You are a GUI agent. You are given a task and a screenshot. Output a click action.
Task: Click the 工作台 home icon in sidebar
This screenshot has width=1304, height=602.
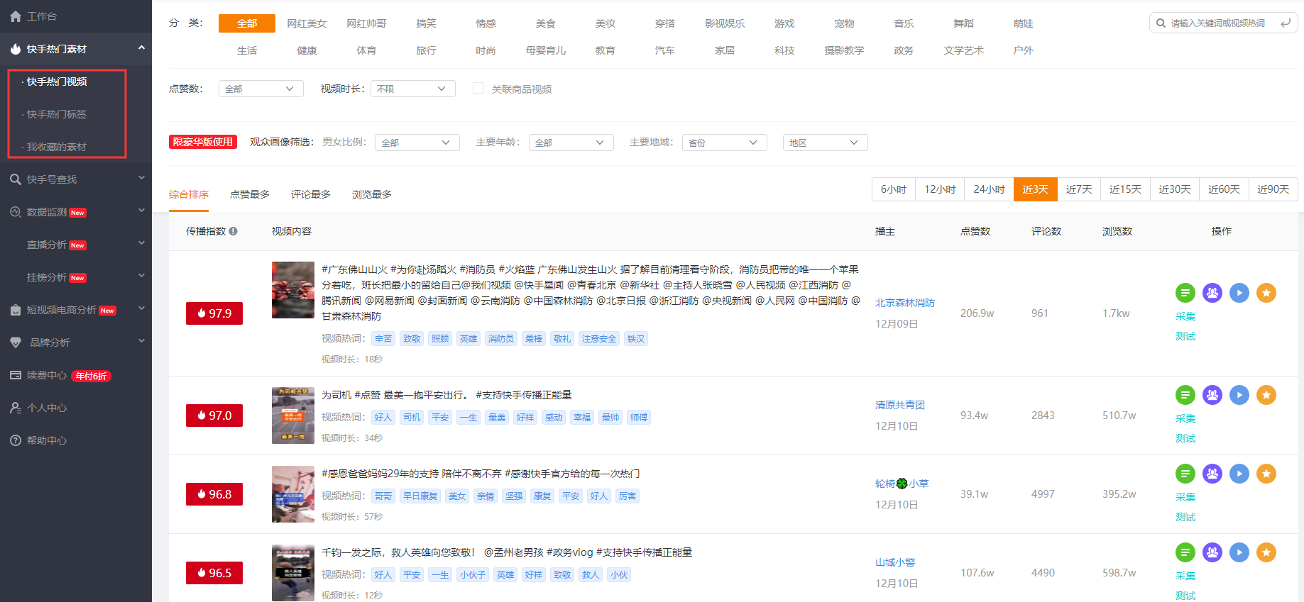point(16,16)
